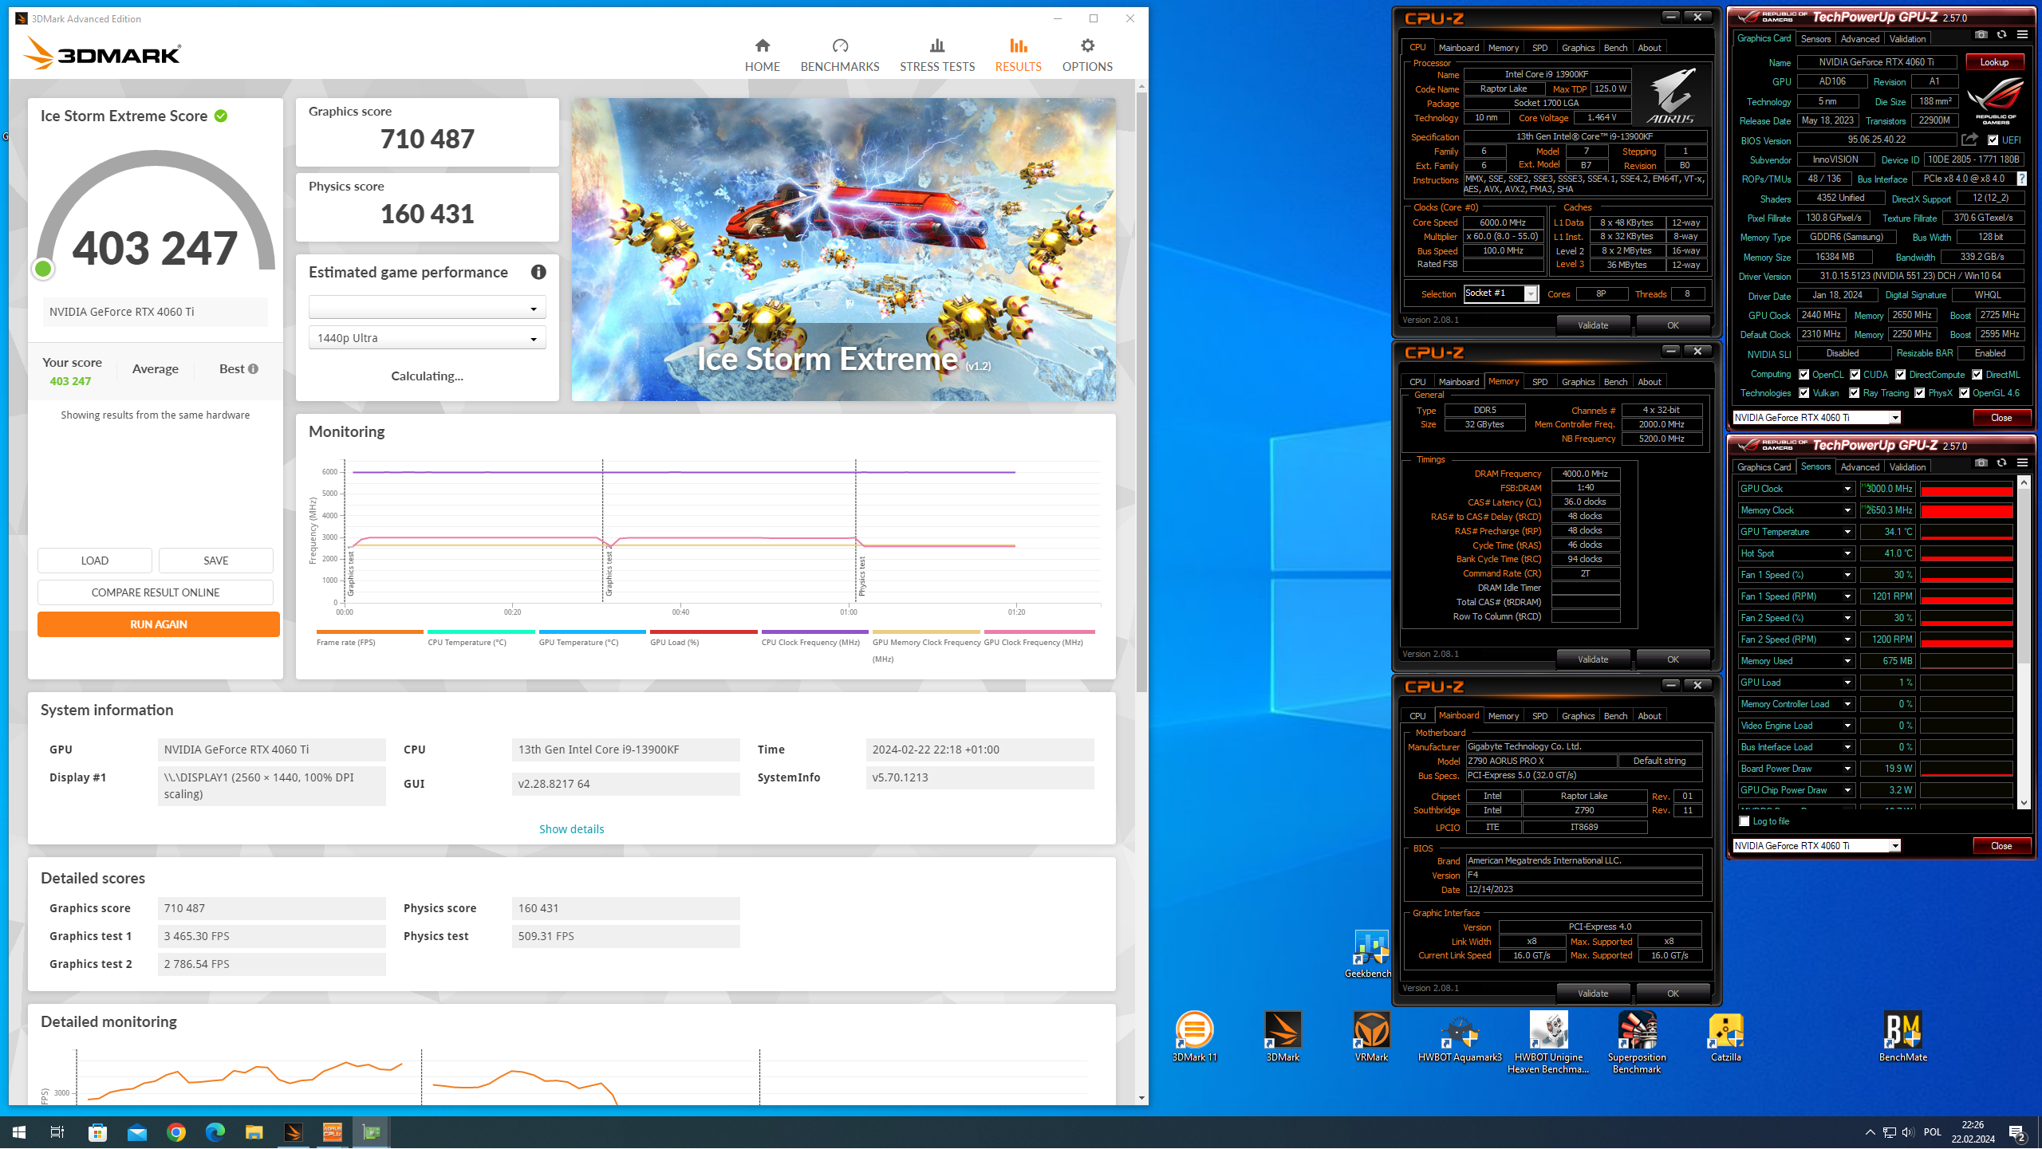
Task: Click the Best score info icon
Action: pyautogui.click(x=253, y=369)
